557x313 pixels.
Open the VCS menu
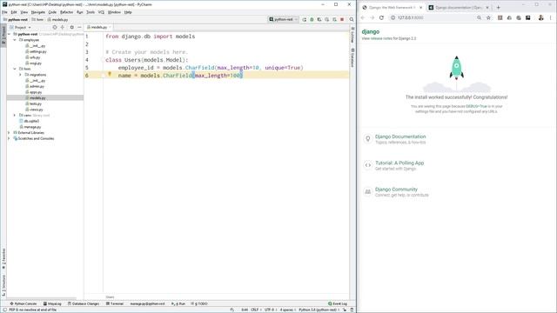(x=101, y=12)
